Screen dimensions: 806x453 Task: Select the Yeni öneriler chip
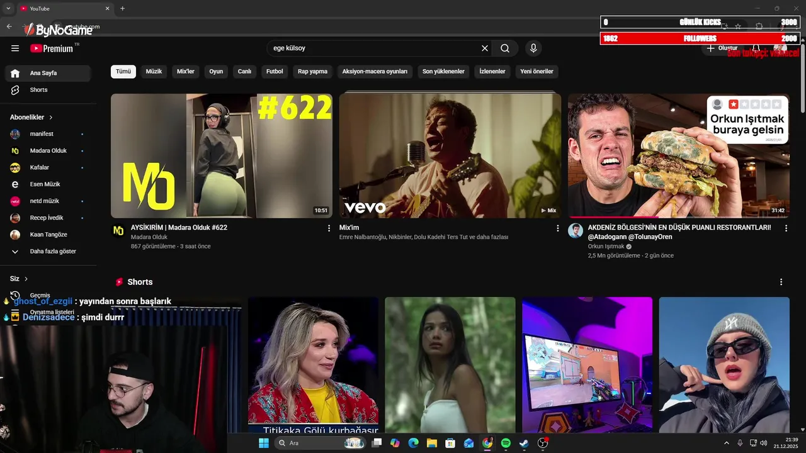coord(536,72)
